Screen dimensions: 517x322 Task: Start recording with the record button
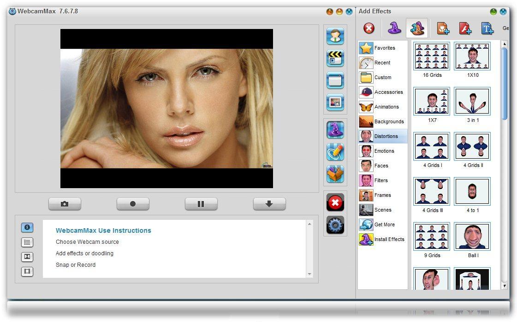coord(133,204)
